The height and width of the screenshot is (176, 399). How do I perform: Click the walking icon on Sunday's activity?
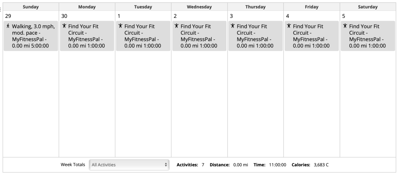[x=8, y=26]
